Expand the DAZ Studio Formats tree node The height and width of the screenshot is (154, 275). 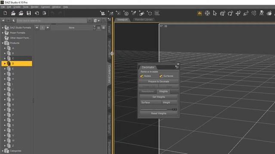pyautogui.click(x=3, y=27)
